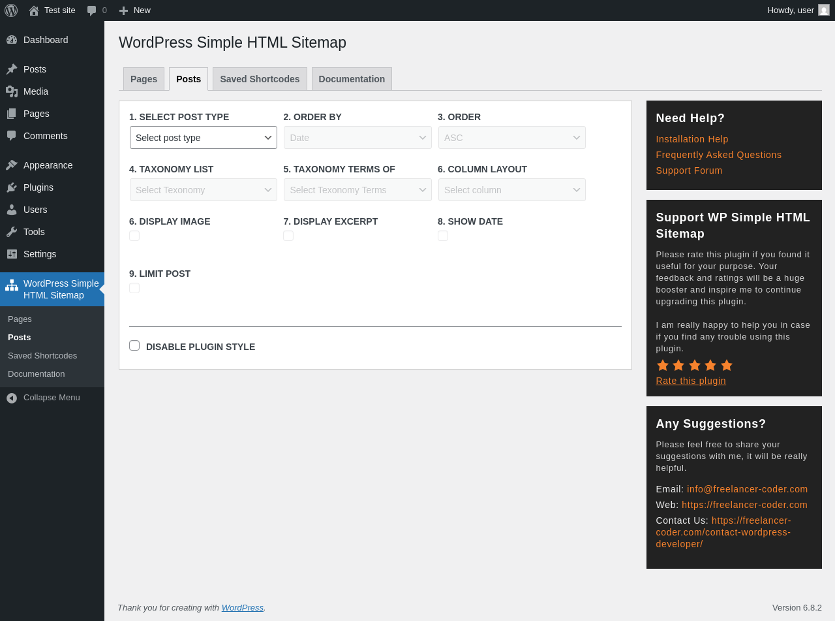Click the Appearance paintbrush icon
835x621 pixels.
pos(12,165)
